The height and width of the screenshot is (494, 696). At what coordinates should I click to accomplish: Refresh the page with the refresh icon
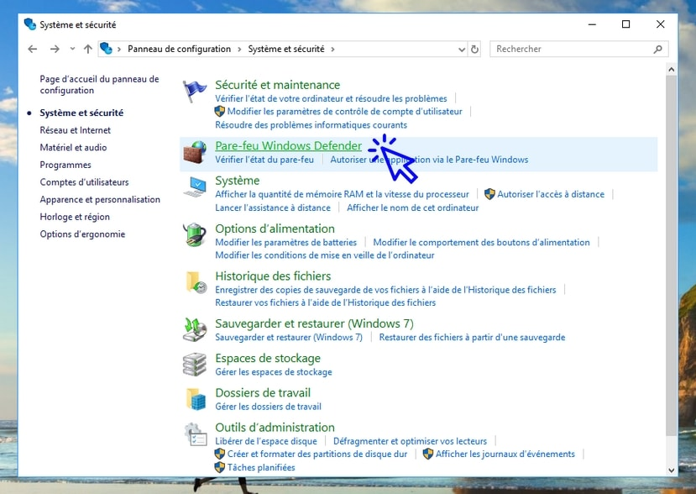coord(474,49)
